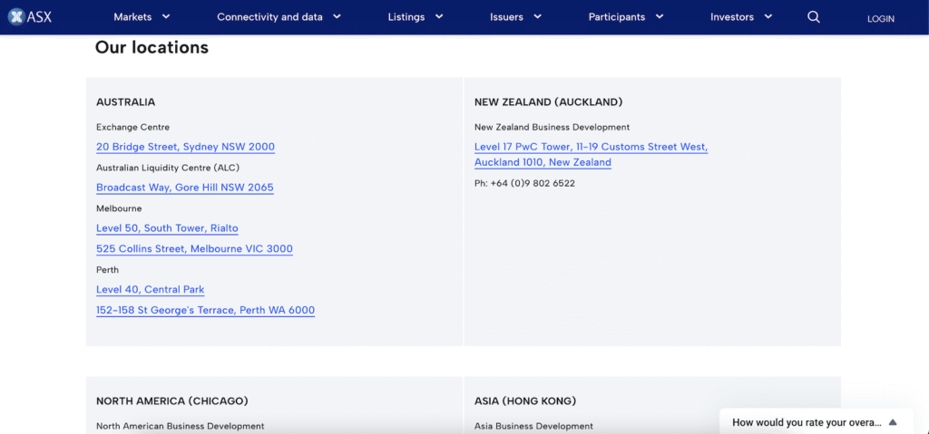Viewport: 929px width, 434px height.
Task: Follow the Level 40, Central Park link
Action: [151, 290]
